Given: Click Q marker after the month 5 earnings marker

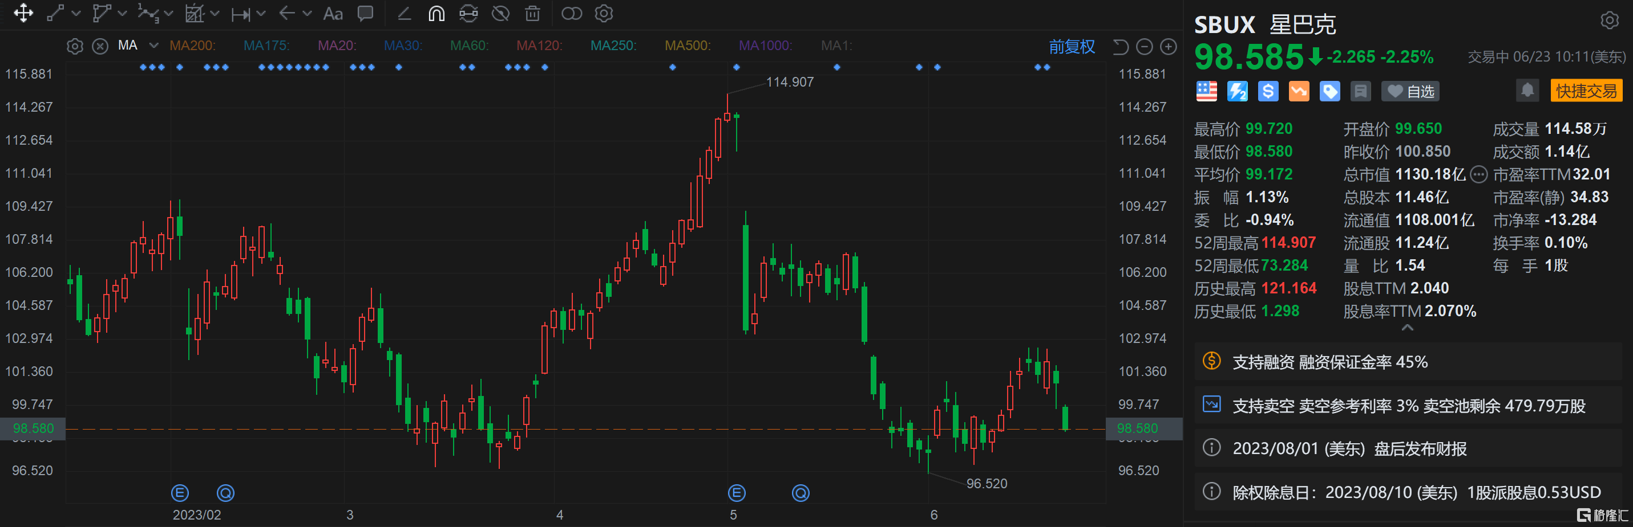Looking at the screenshot, I should 801,493.
